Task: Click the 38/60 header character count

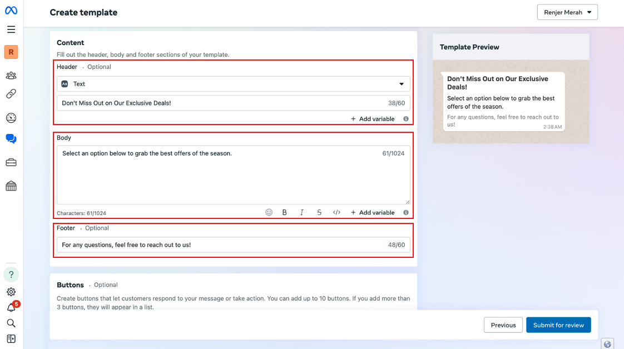Action: pyautogui.click(x=397, y=103)
